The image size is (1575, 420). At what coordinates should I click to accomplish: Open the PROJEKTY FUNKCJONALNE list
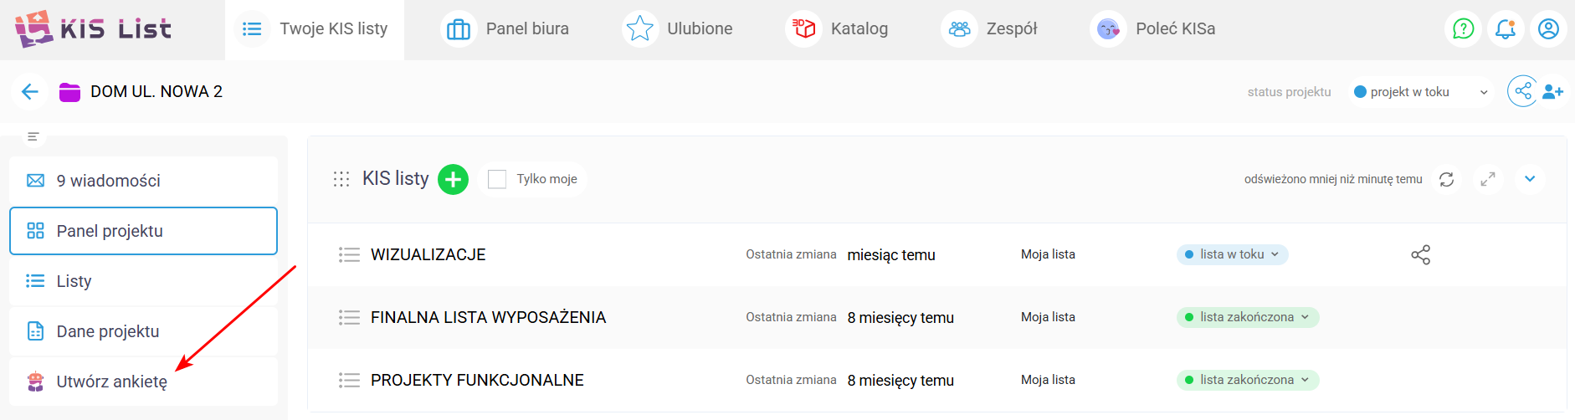click(x=477, y=380)
